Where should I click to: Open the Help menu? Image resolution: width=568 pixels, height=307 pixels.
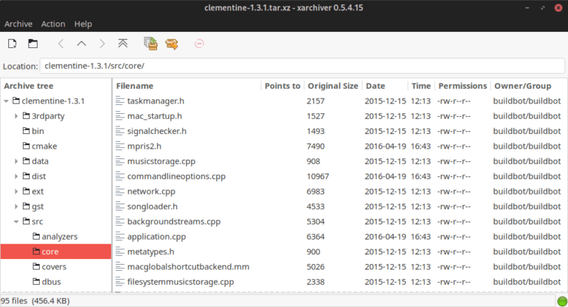pyautogui.click(x=83, y=24)
